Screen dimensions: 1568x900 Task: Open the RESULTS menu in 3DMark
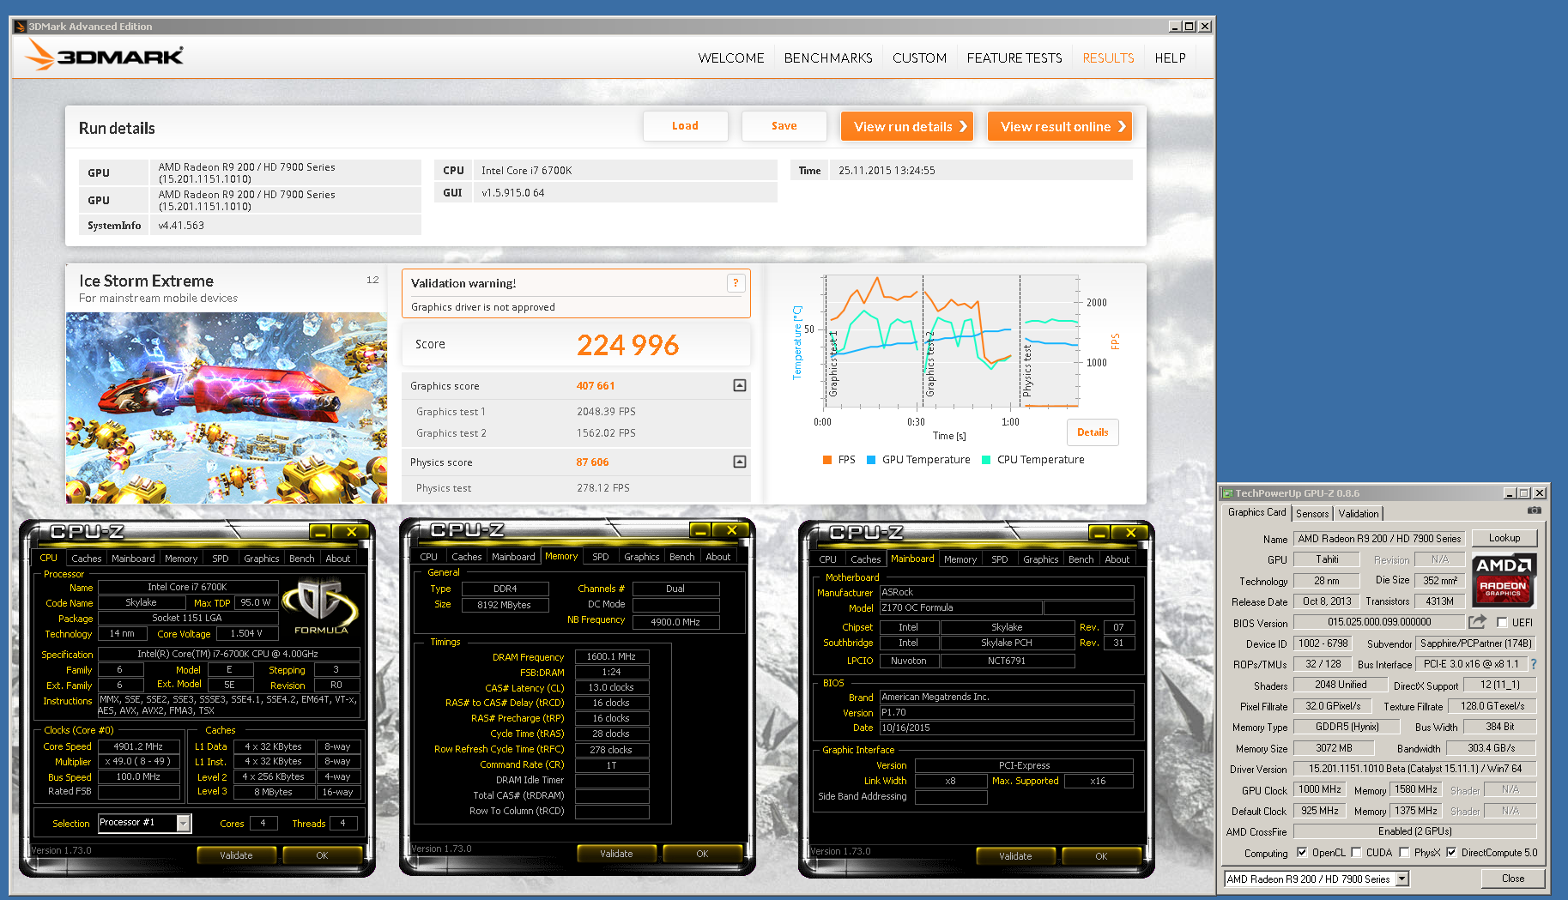tap(1108, 58)
